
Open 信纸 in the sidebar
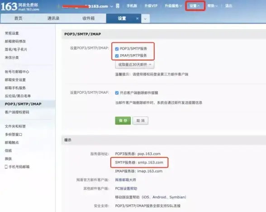[8, 151]
